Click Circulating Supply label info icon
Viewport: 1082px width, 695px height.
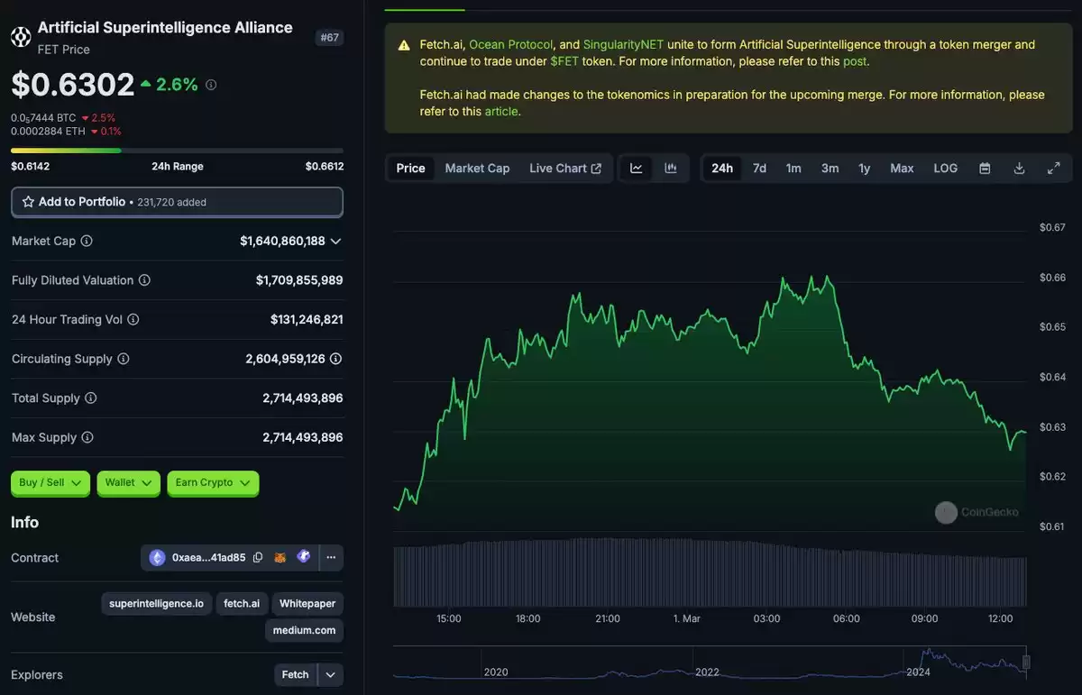[124, 359]
